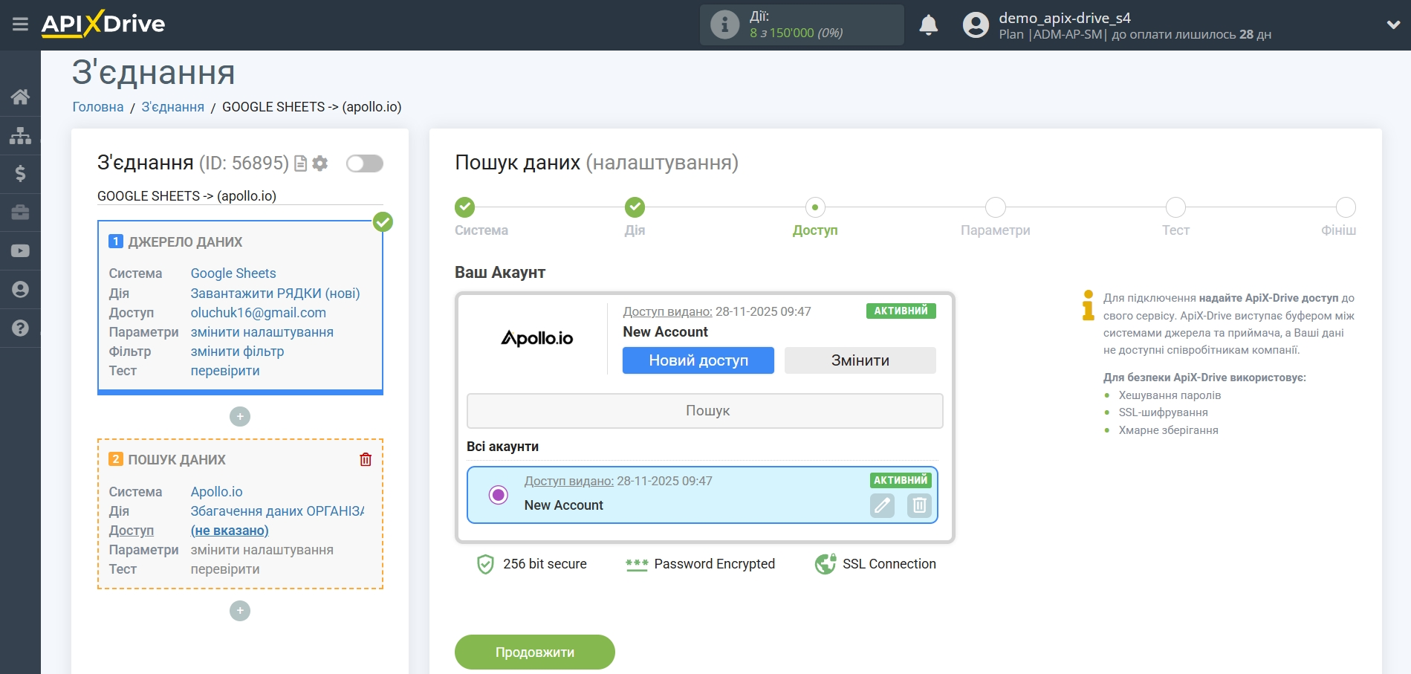Open the YouTube icon in the sidebar
The image size is (1411, 674).
pyautogui.click(x=20, y=250)
